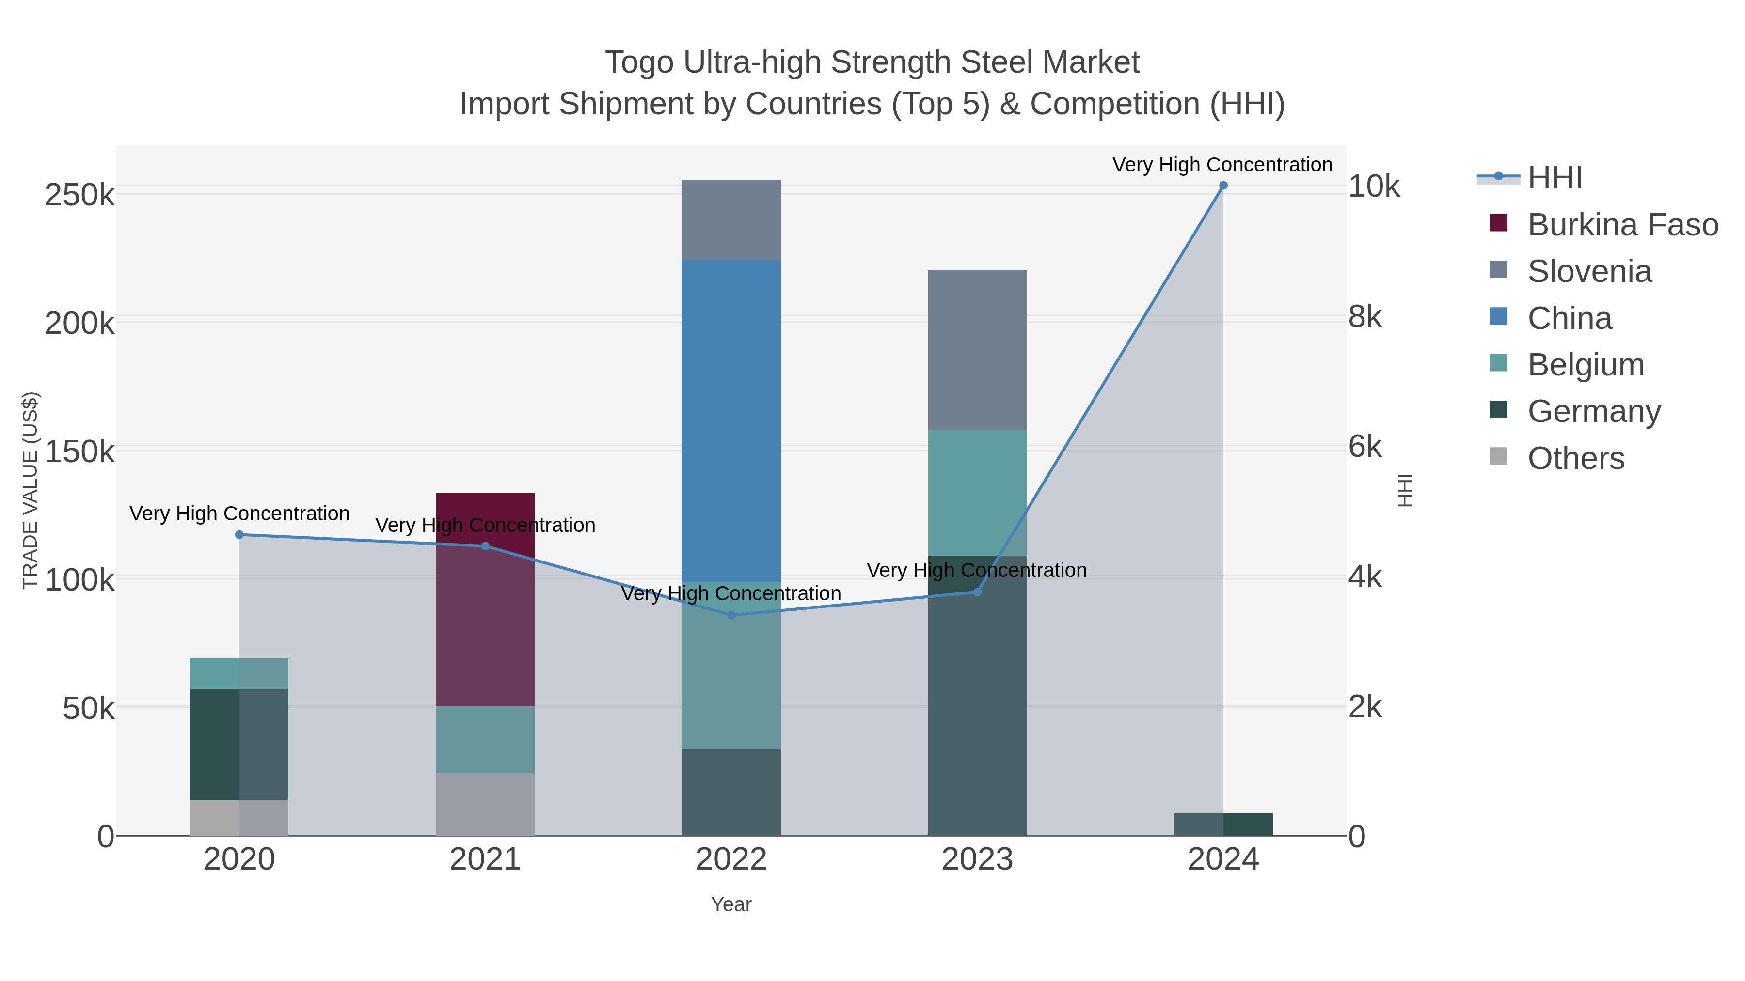Click the vertical HHI axis title

point(1406,490)
